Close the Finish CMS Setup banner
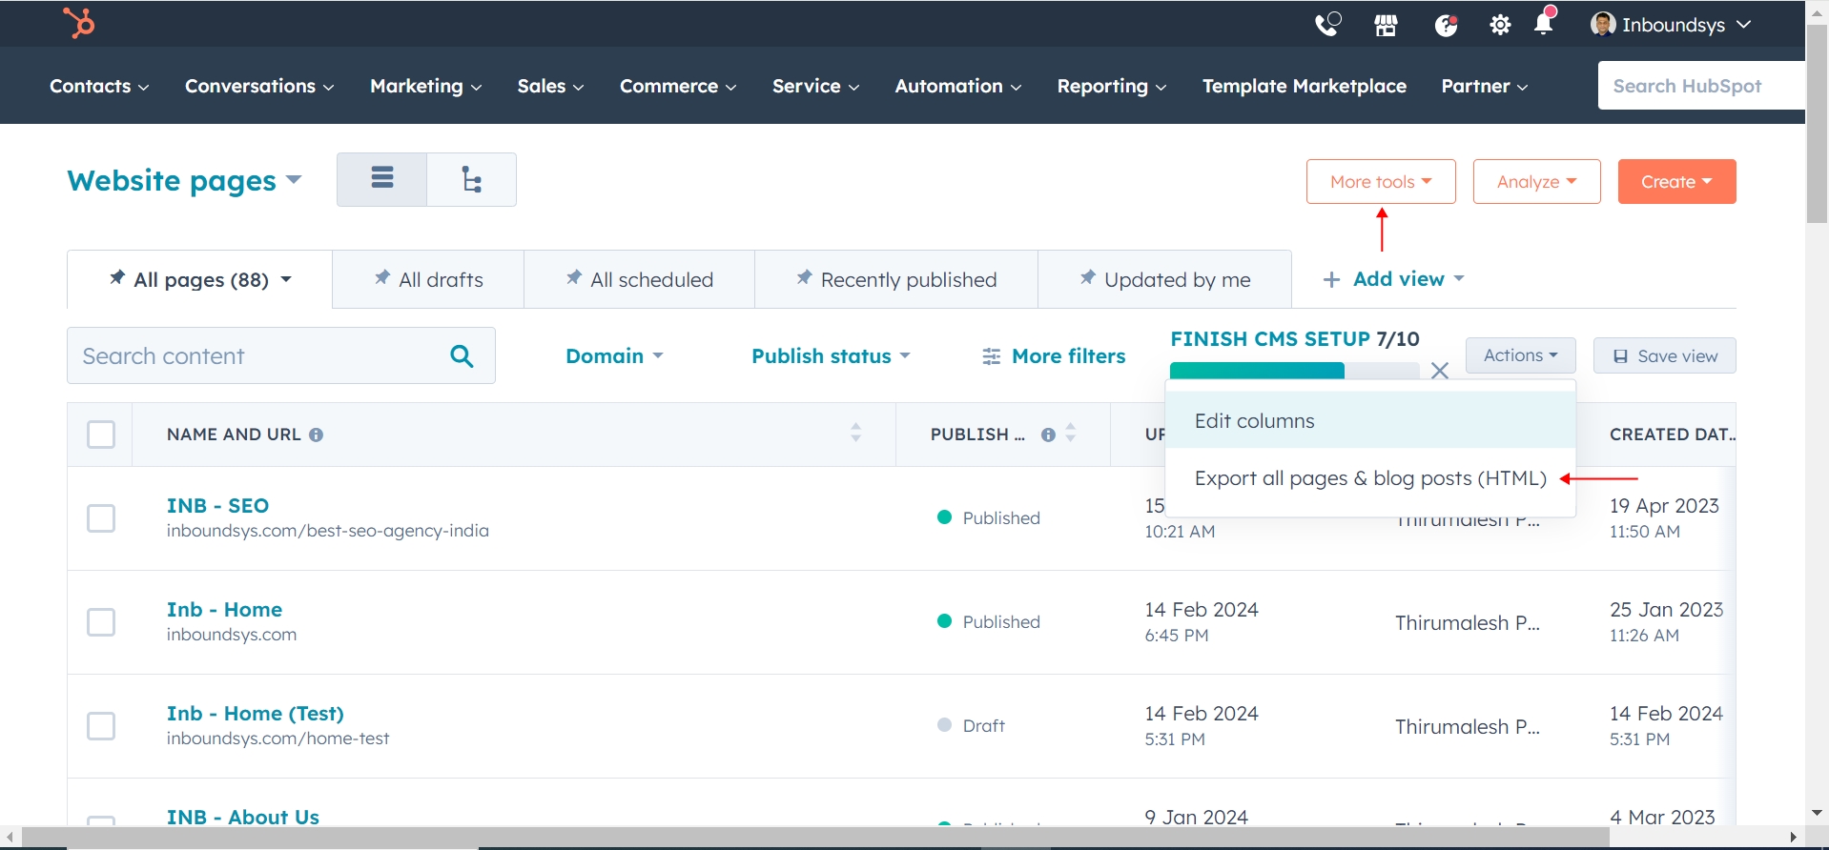1829x850 pixels. [1440, 371]
